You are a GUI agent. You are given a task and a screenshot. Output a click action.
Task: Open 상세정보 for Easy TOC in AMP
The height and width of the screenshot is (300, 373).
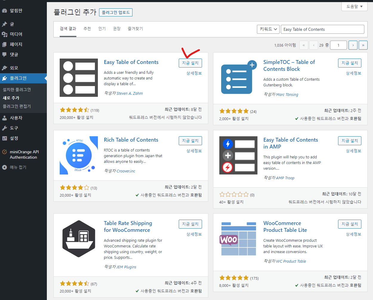click(354, 151)
